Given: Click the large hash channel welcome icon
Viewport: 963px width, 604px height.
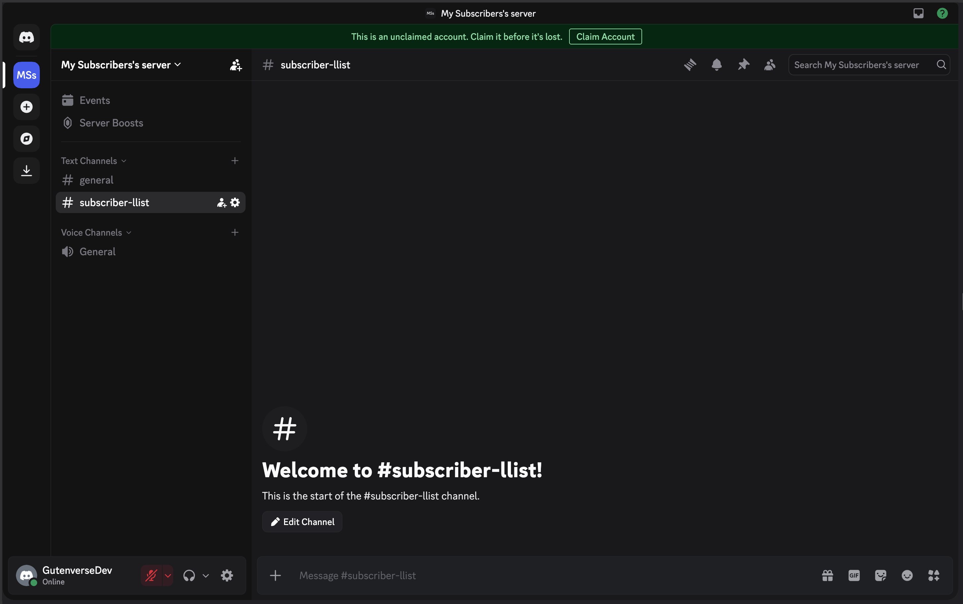Looking at the screenshot, I should (x=284, y=429).
